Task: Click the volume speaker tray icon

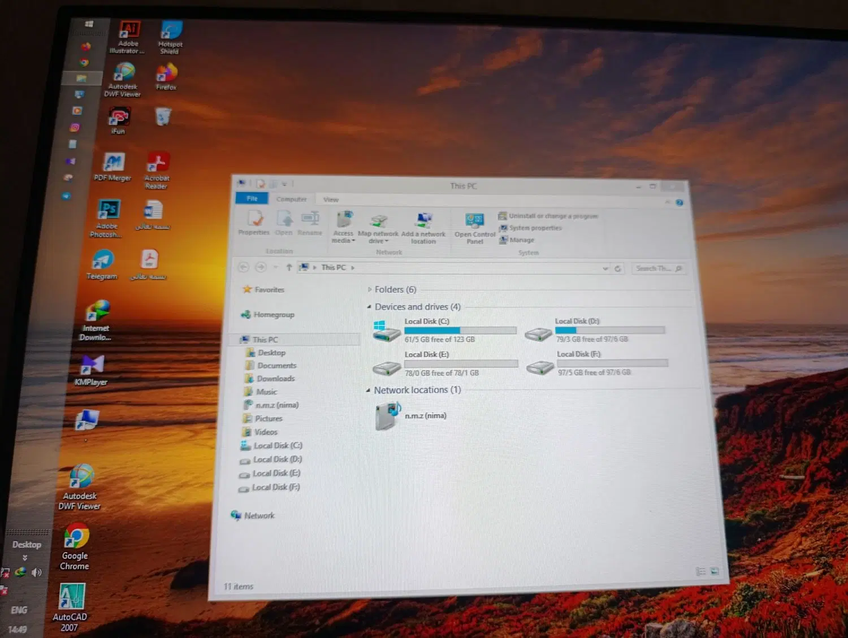Action: (36, 572)
